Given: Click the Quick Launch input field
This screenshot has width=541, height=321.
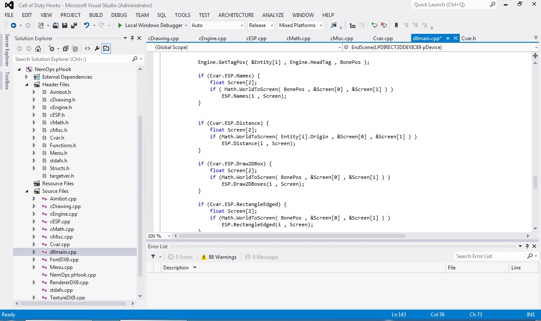Looking at the screenshot, I should point(450,5).
